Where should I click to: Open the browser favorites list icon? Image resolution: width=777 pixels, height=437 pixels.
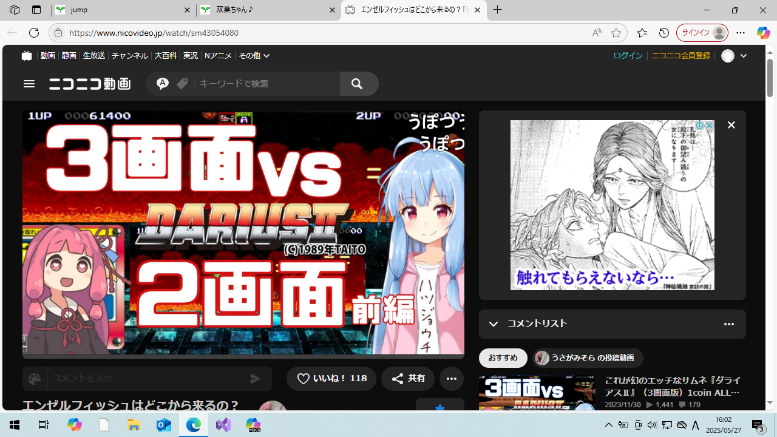(642, 33)
